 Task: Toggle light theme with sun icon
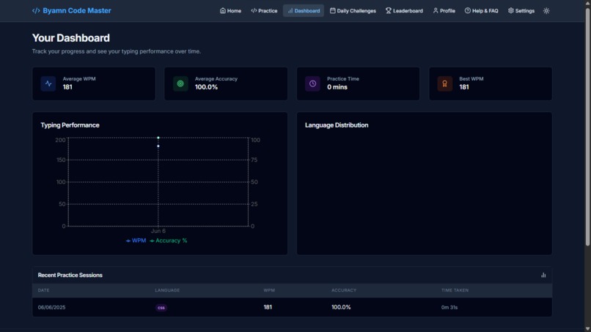tap(546, 10)
